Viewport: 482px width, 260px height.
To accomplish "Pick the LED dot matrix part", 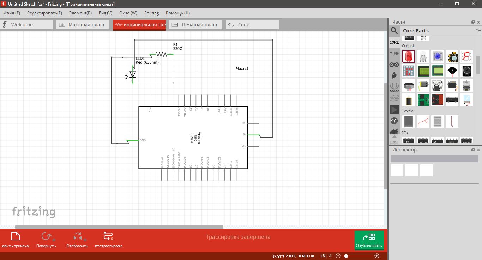I will [x=409, y=71].
